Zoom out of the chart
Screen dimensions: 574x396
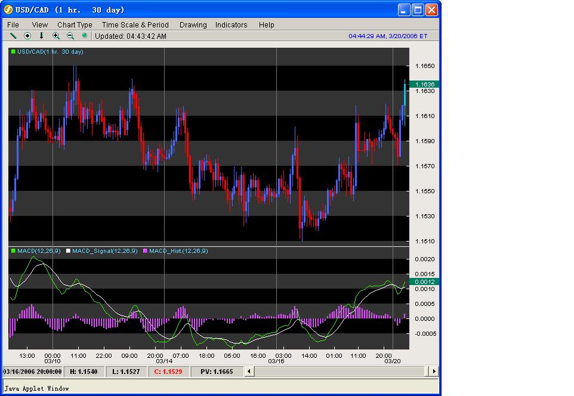(70, 36)
